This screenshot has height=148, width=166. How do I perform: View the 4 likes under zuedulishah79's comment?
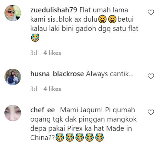[52, 53]
